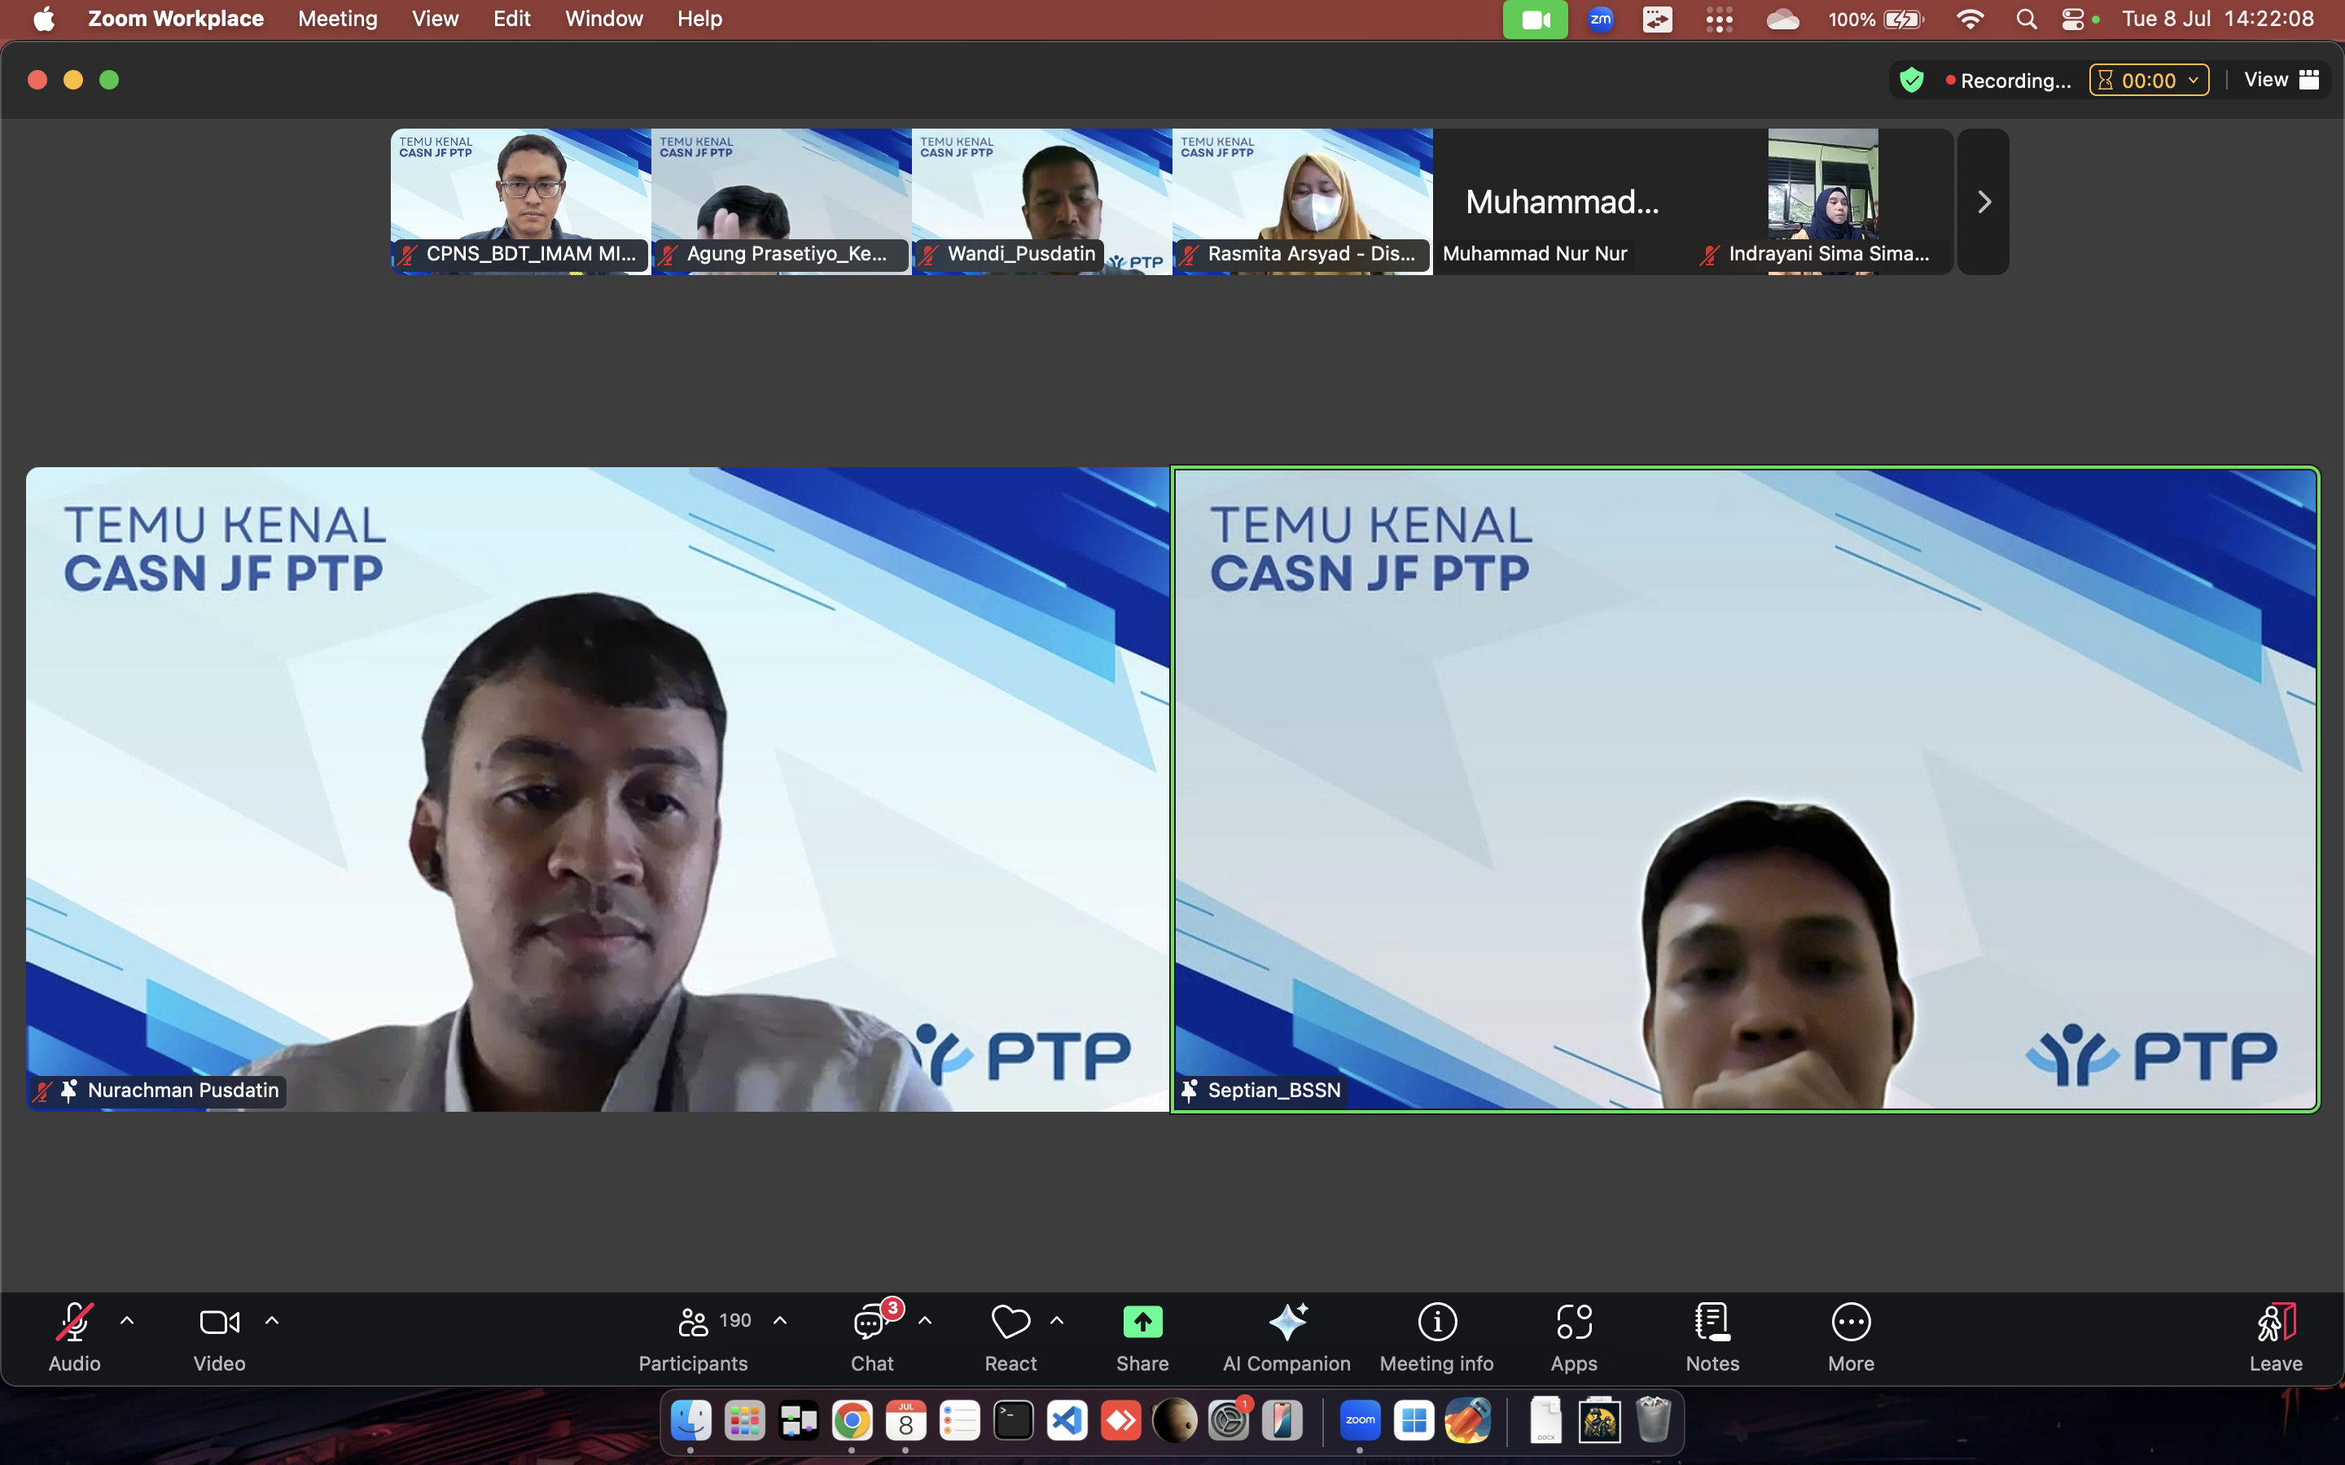The height and width of the screenshot is (1465, 2345).
Task: Toggle the Participants list panel
Action: tap(694, 1337)
